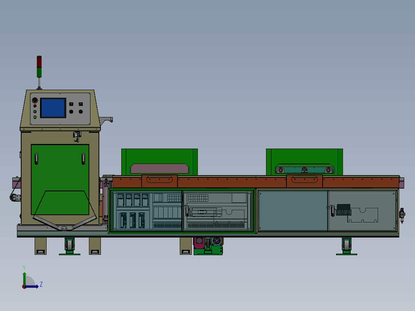Viewport: 415px width, 311px height.
Task: Select the bracket protruding right of the control console
Action: coord(106,121)
